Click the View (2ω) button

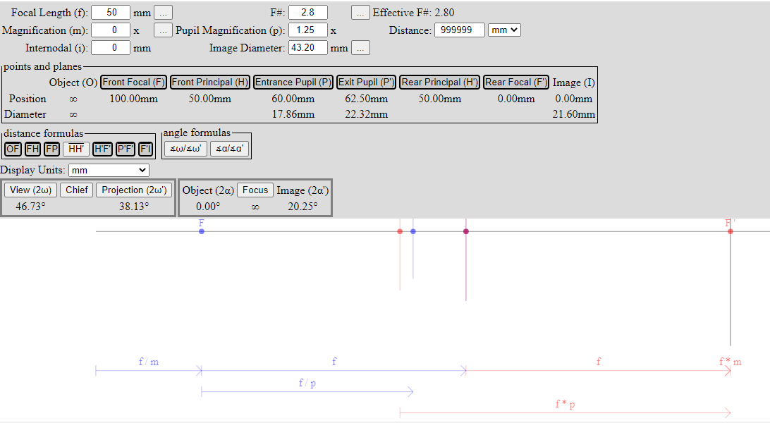(x=30, y=190)
